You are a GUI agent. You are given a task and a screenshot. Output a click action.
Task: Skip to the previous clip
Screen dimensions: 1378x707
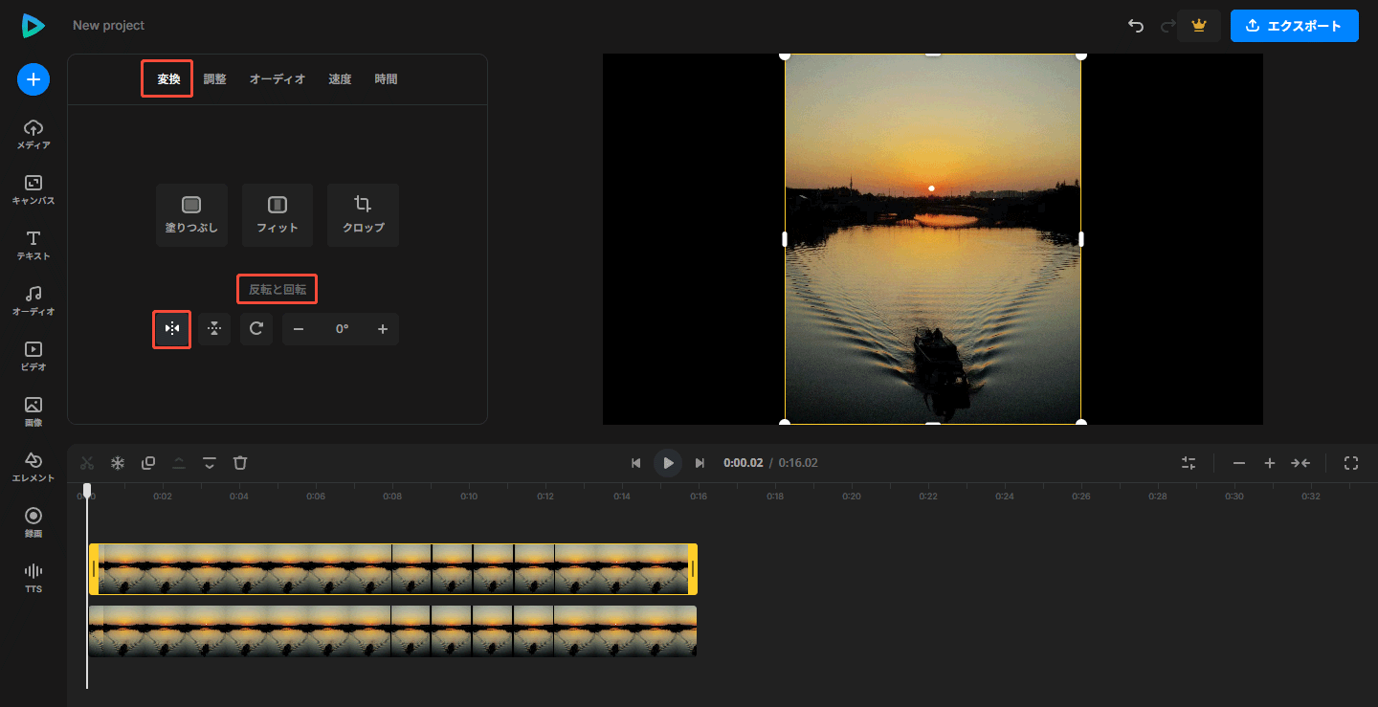pyautogui.click(x=635, y=463)
